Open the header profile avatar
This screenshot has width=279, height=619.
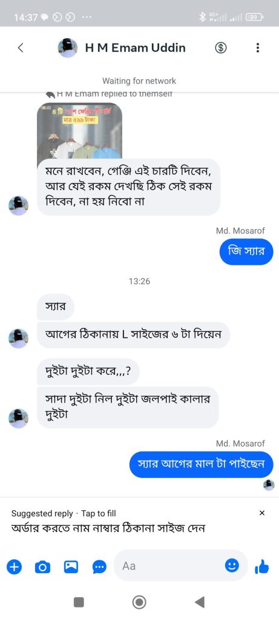(68, 48)
